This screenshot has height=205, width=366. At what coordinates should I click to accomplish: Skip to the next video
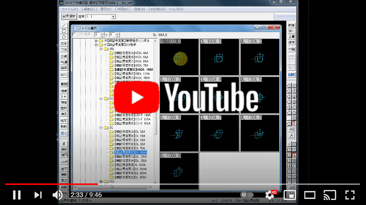[x=38, y=195]
